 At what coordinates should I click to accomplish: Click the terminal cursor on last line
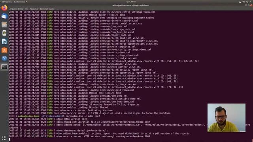[9, 139]
